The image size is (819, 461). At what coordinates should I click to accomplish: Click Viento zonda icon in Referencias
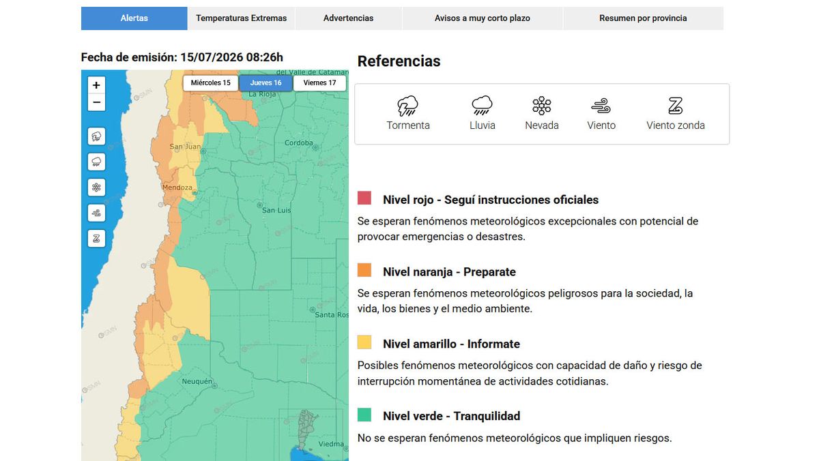coord(676,106)
